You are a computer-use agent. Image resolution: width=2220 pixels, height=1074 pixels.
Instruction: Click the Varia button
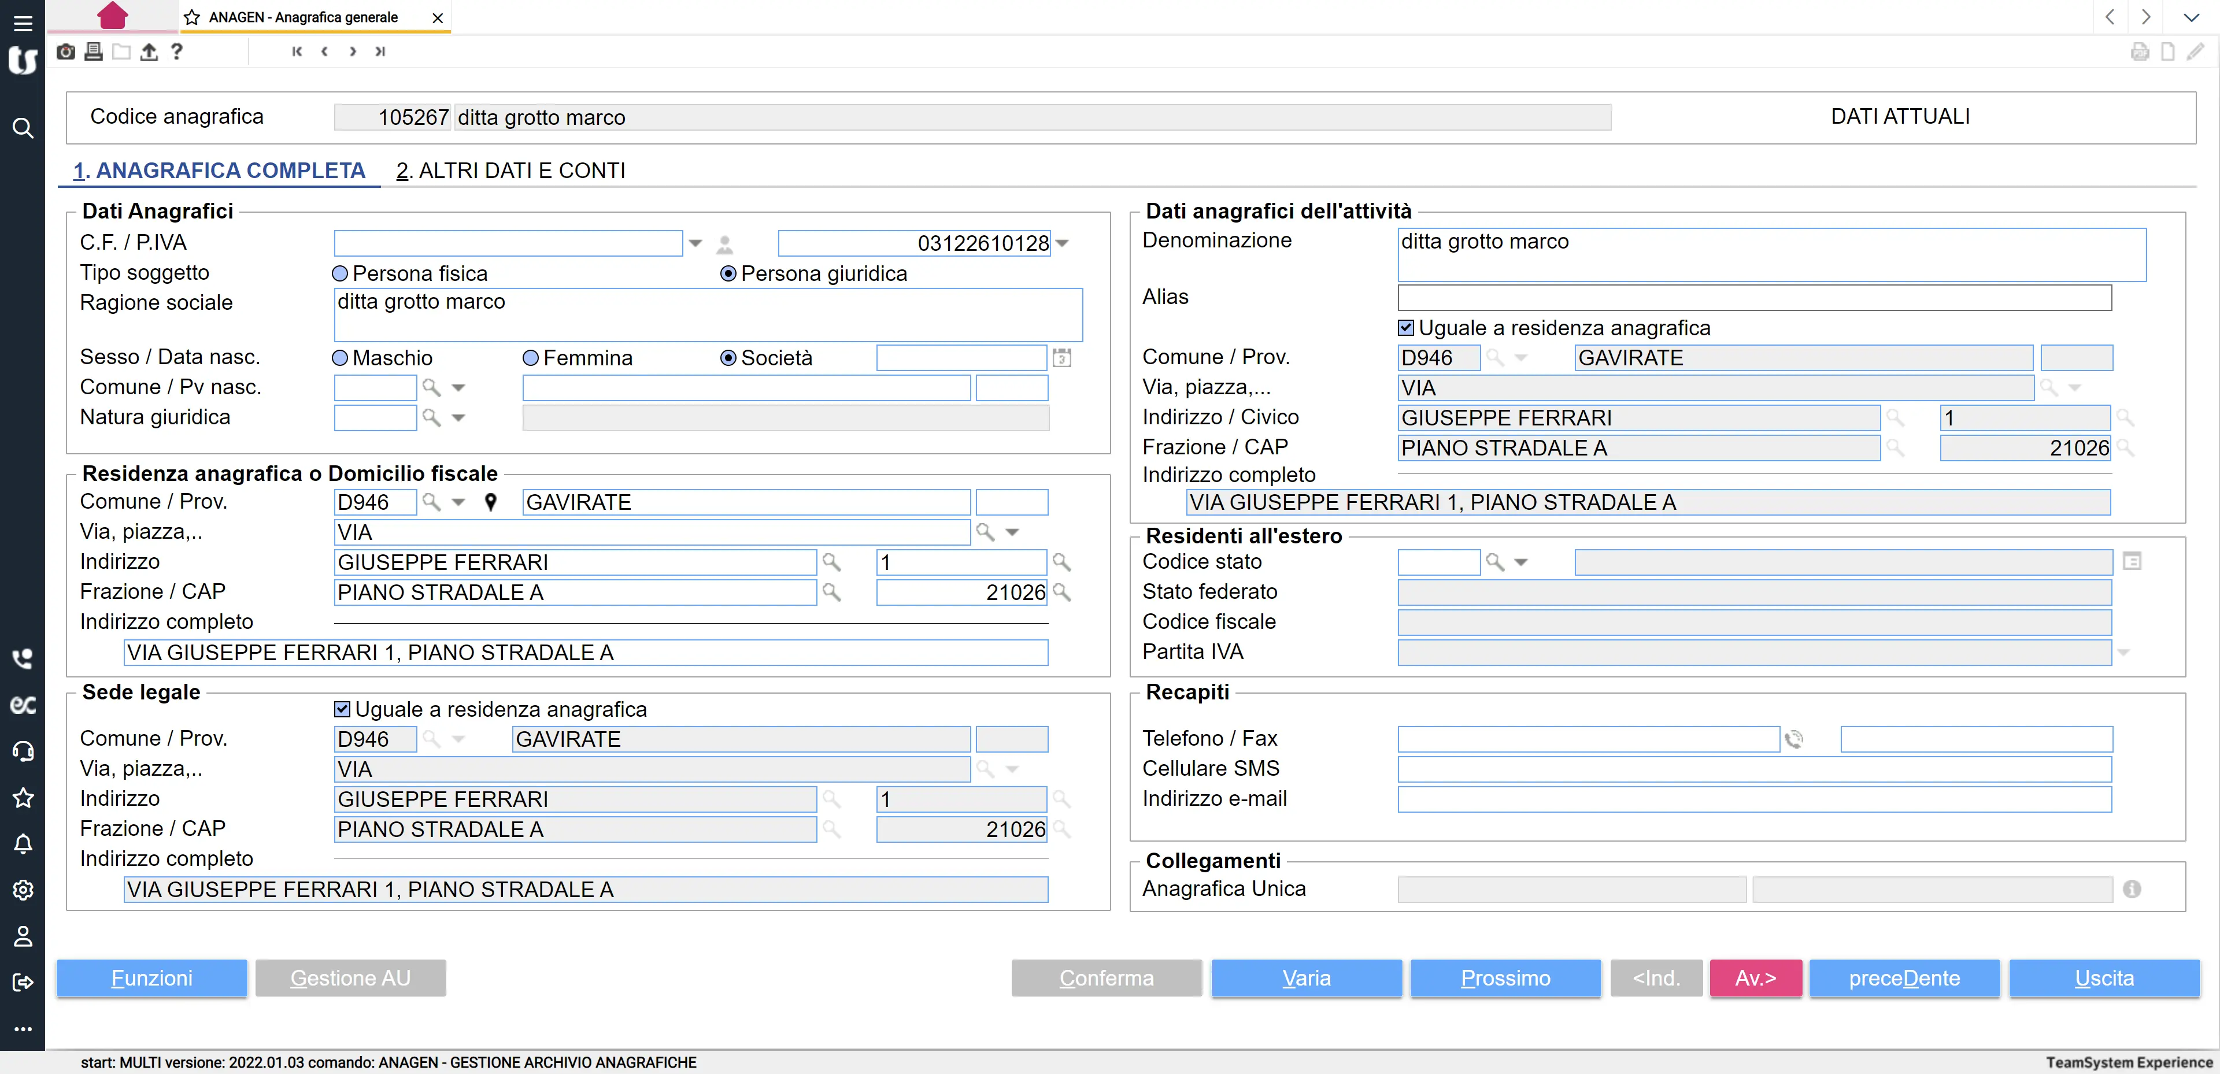point(1305,978)
